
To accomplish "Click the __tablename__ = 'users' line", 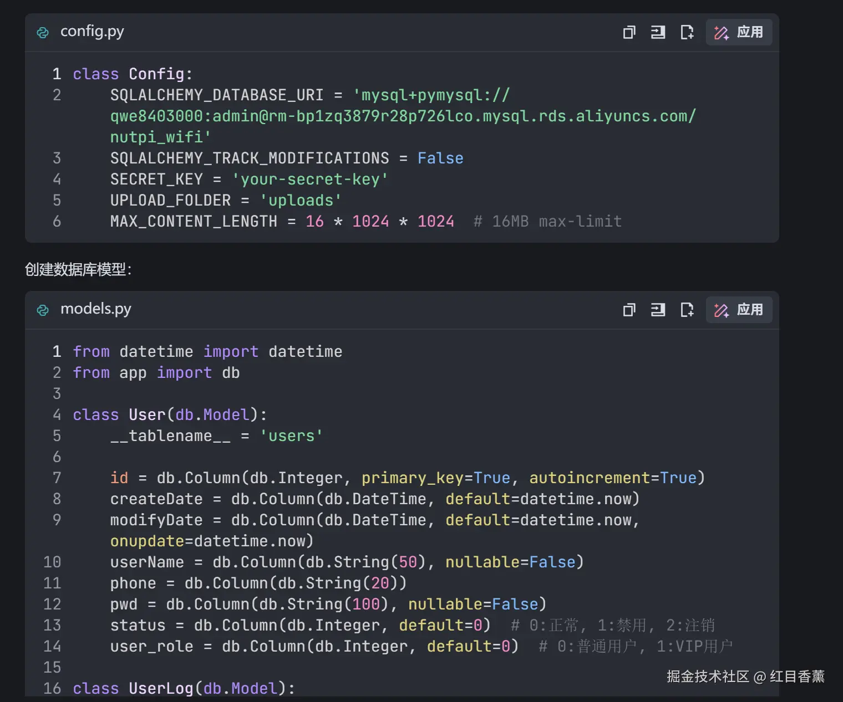I will point(216,436).
